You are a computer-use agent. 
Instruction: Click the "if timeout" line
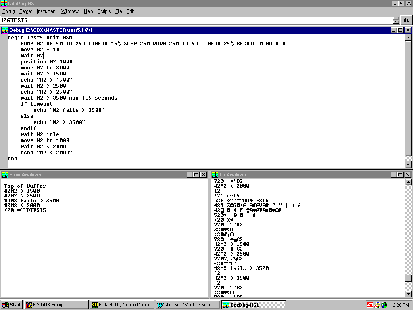37,104
